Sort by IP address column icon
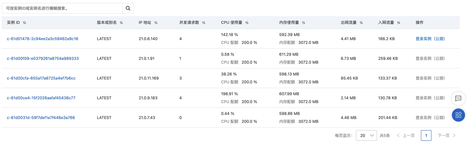Viewport: 467px width, 143px height. pos(156,23)
